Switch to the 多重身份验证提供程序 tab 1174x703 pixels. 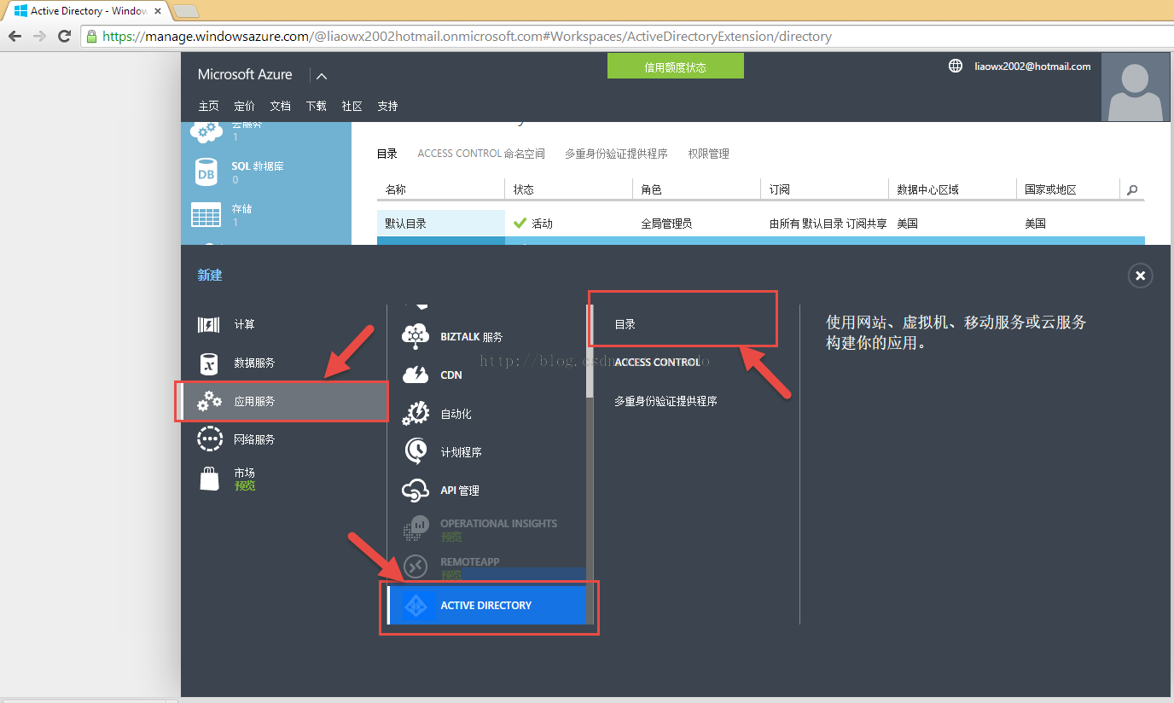coord(616,154)
